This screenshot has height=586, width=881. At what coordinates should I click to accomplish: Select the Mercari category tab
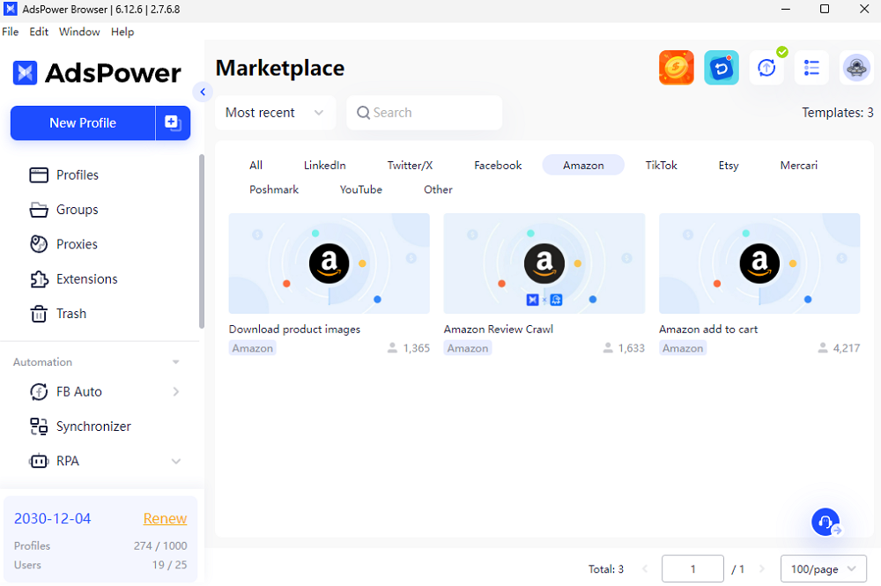coord(798,165)
